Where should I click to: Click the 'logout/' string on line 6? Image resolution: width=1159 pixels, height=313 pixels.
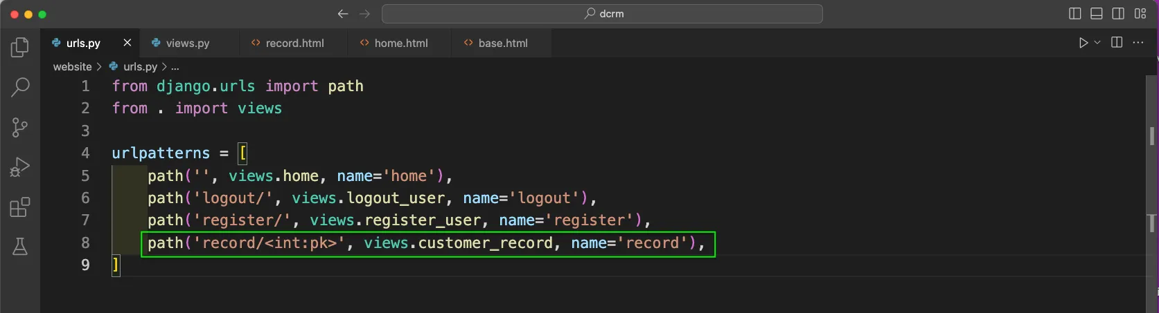[233, 198]
